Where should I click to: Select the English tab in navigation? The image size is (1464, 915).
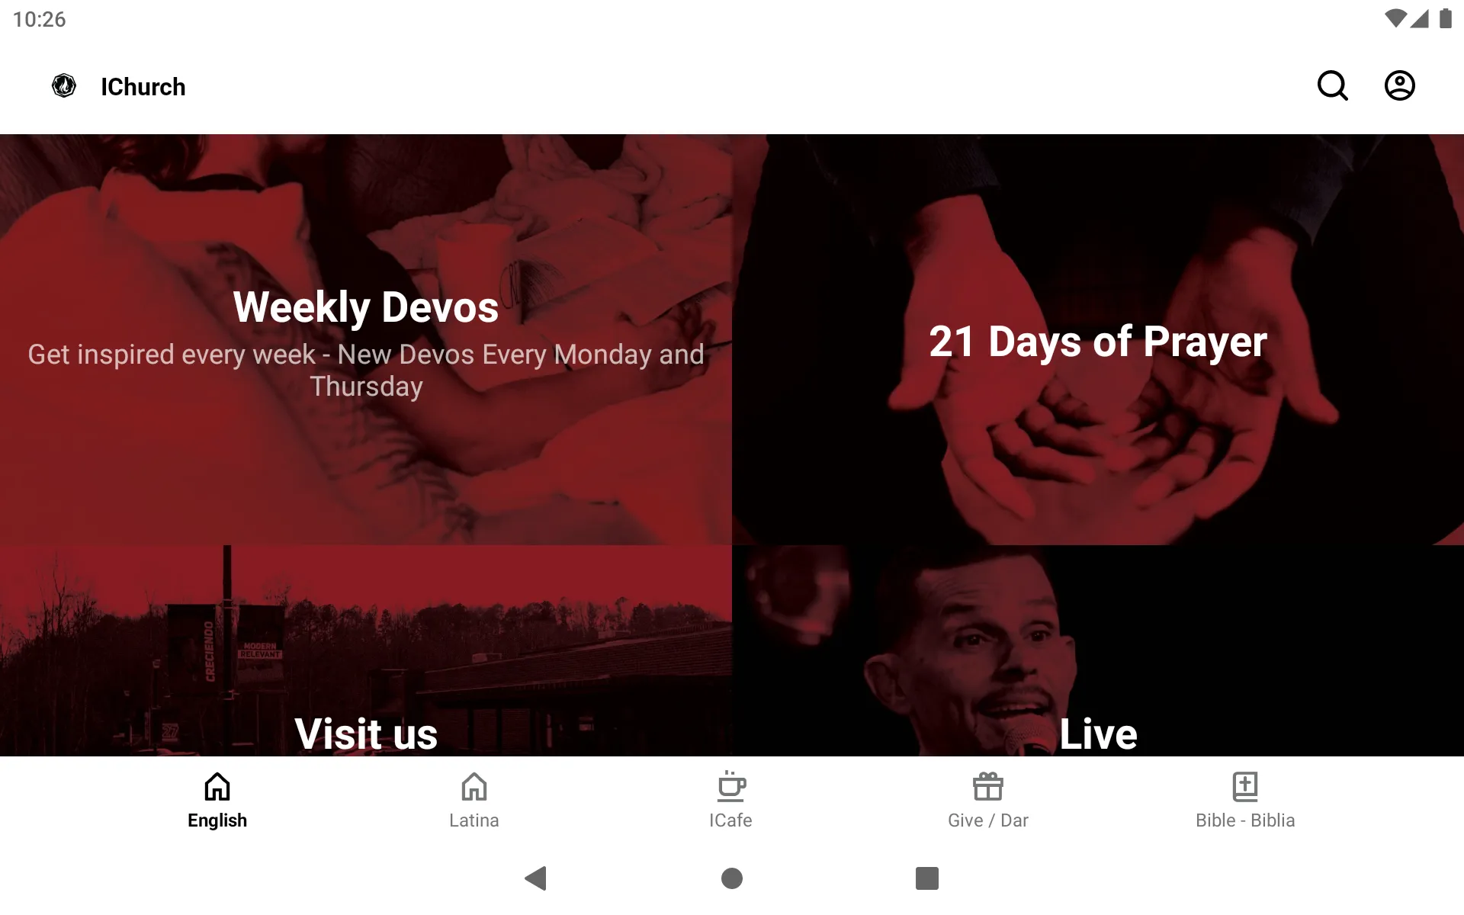point(217,799)
